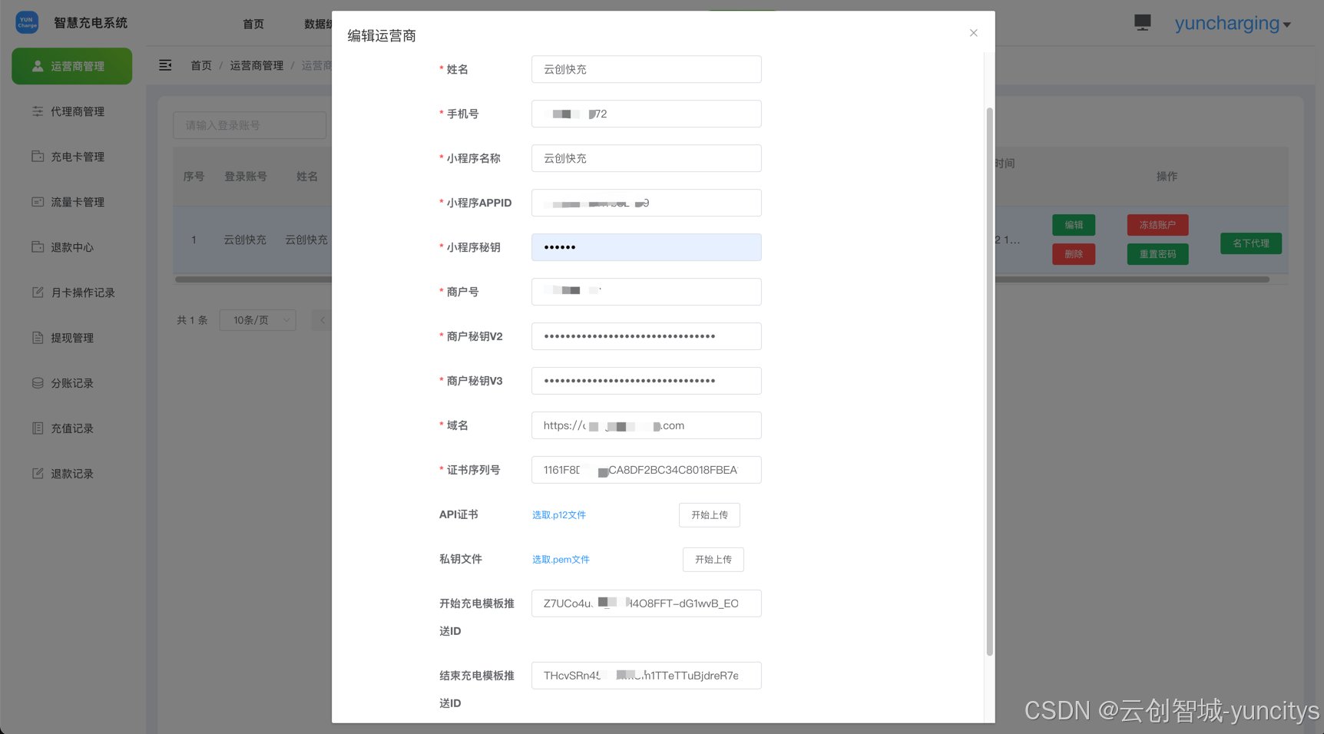Focus the 商户秘钥V2 password field
The width and height of the screenshot is (1324, 734).
coord(647,336)
